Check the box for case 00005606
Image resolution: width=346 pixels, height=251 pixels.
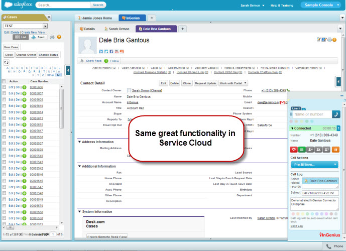(x=4, y=87)
